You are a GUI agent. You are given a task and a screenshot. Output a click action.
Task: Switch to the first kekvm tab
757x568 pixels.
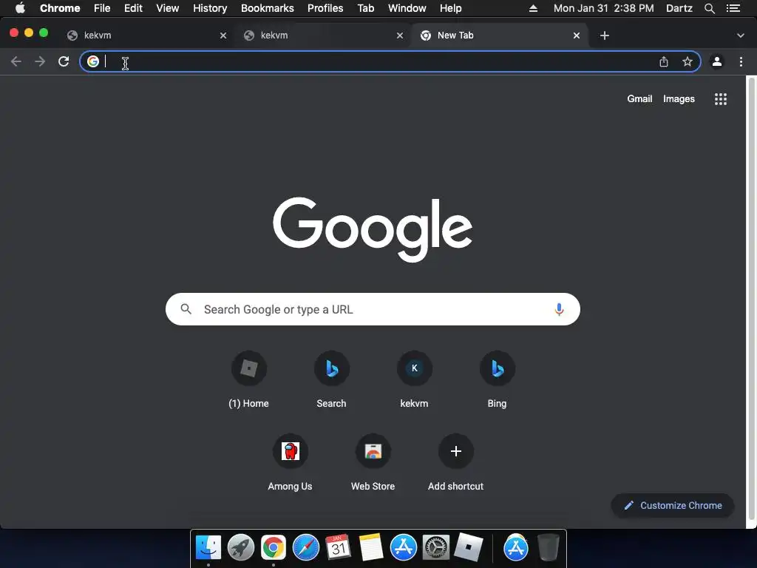145,35
